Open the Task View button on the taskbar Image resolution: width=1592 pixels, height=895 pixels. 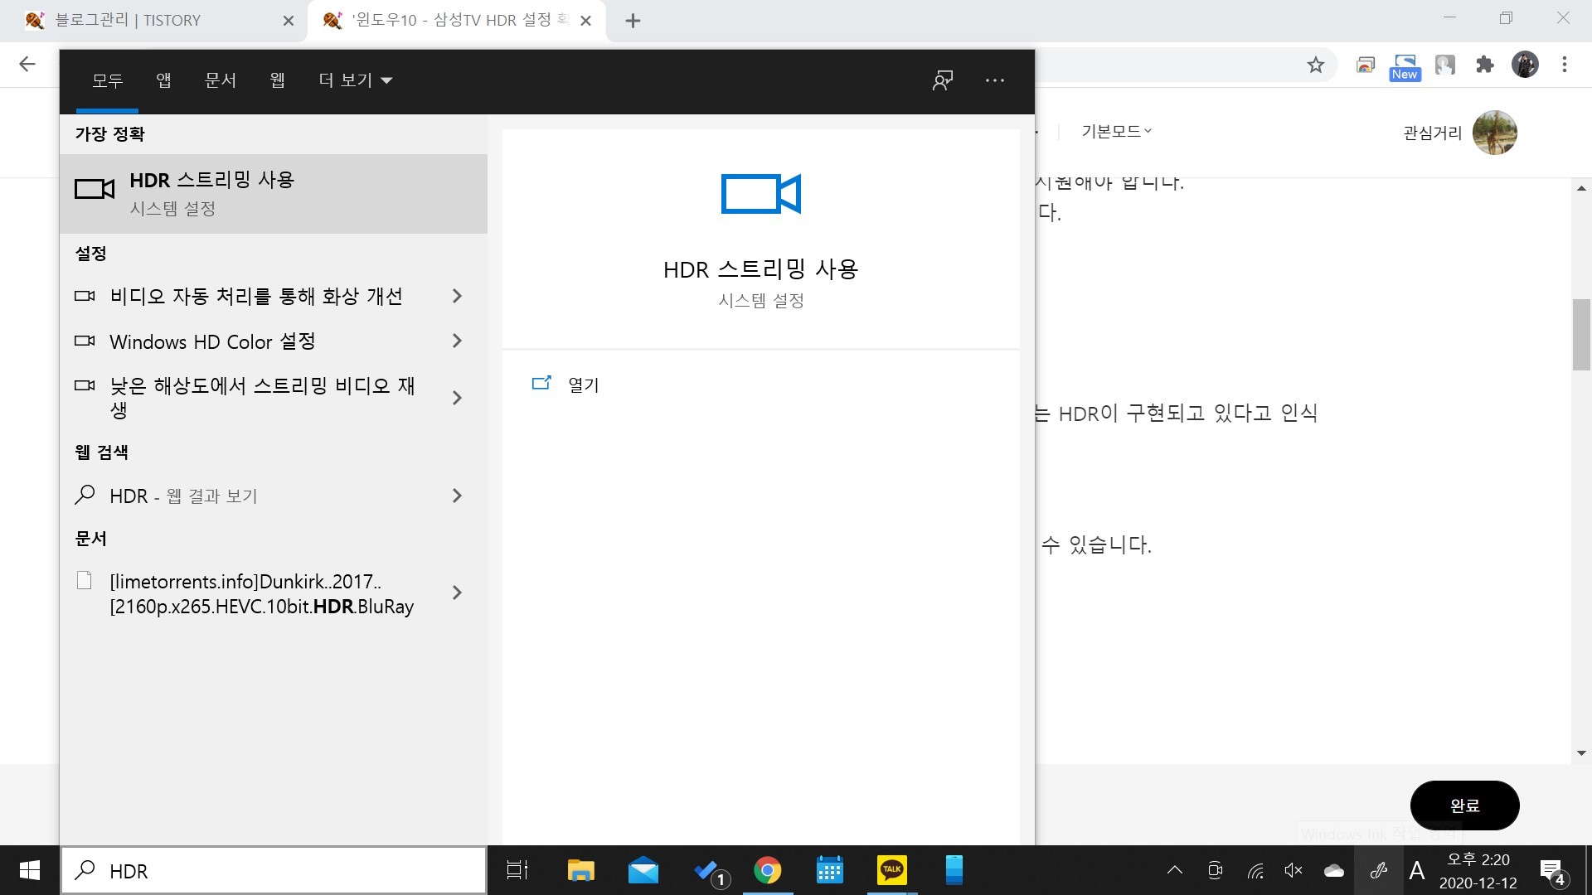coord(517,870)
